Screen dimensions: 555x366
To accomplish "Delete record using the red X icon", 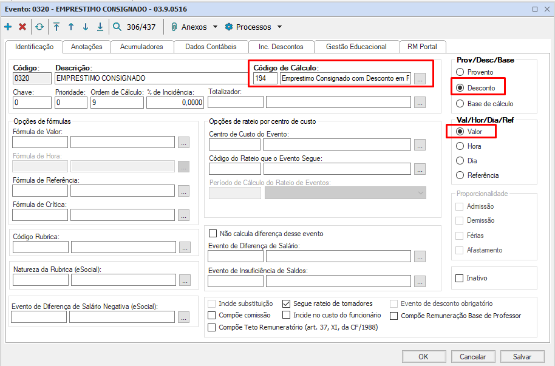I will (22, 27).
